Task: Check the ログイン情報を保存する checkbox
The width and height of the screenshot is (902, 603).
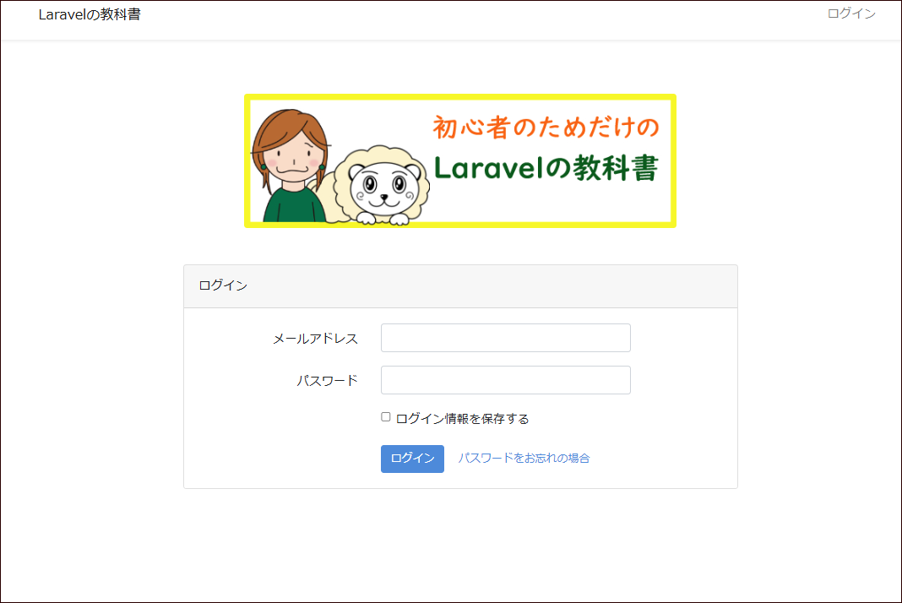Action: [386, 417]
